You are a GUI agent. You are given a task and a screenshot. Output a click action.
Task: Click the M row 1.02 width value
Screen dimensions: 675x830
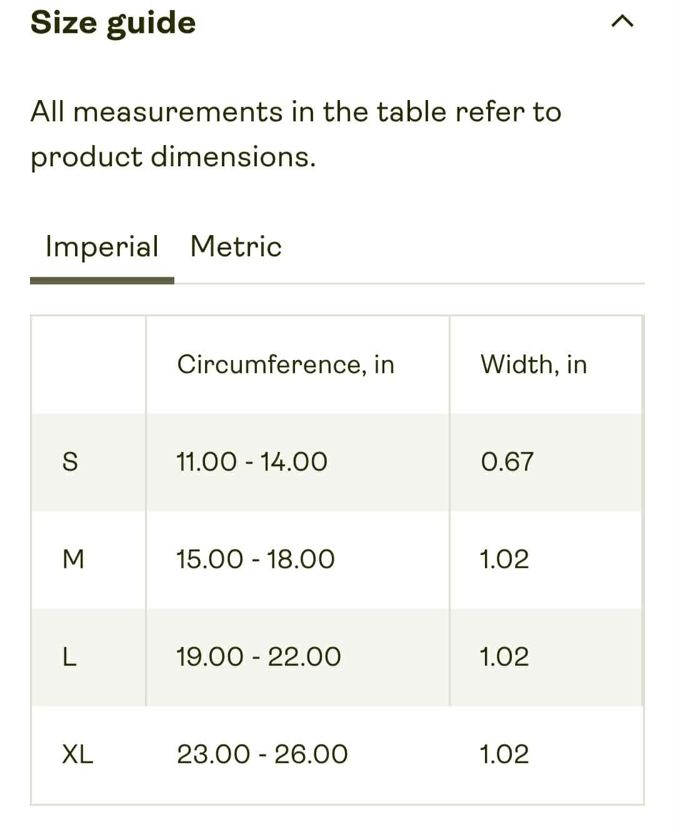click(504, 559)
